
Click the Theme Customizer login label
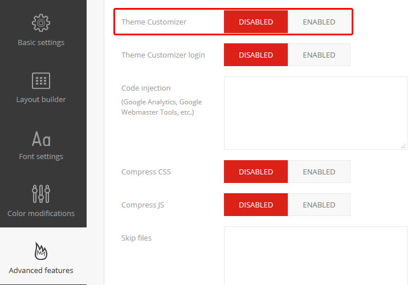[163, 55]
